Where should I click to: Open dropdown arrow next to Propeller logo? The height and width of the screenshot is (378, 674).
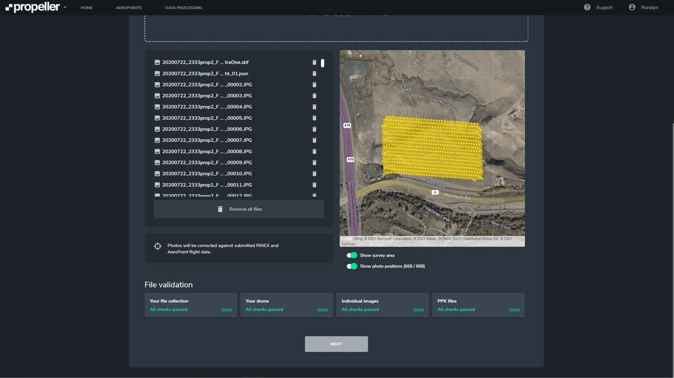click(x=65, y=7)
